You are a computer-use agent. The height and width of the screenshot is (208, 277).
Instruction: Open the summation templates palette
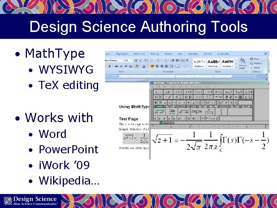pos(188,97)
